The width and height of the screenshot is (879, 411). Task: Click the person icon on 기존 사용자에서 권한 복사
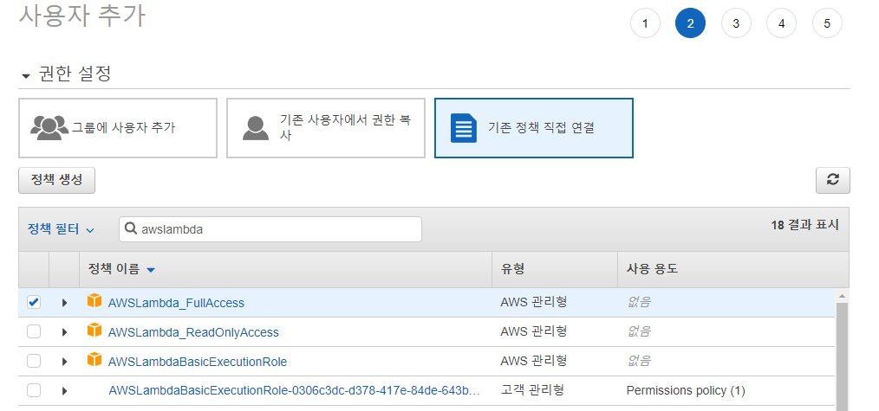[x=256, y=128]
